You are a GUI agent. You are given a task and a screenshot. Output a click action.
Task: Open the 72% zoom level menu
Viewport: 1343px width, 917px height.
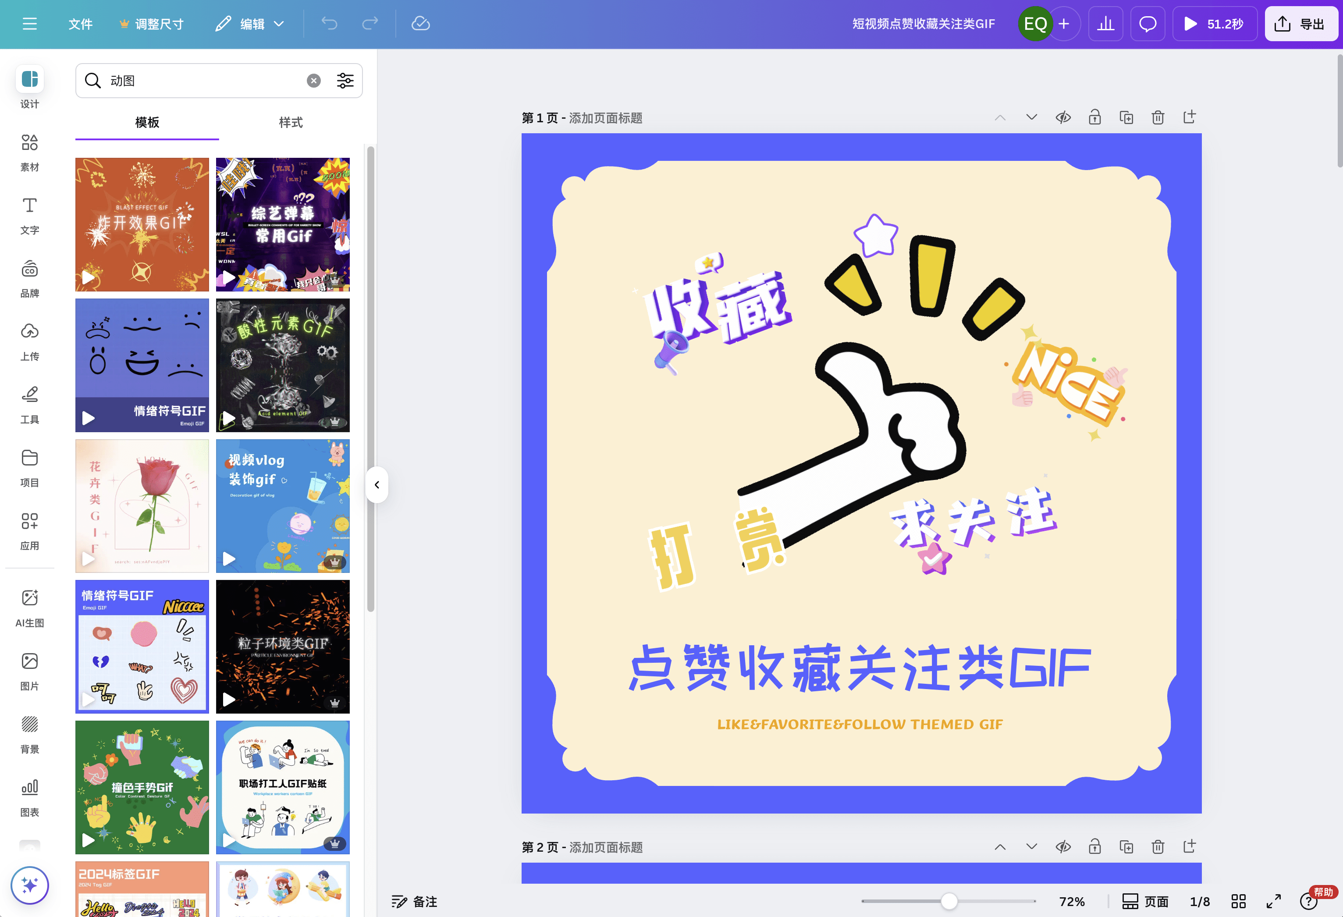(1072, 901)
